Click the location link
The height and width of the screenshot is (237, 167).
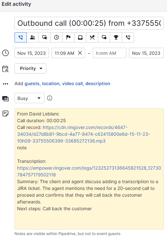(51, 84)
